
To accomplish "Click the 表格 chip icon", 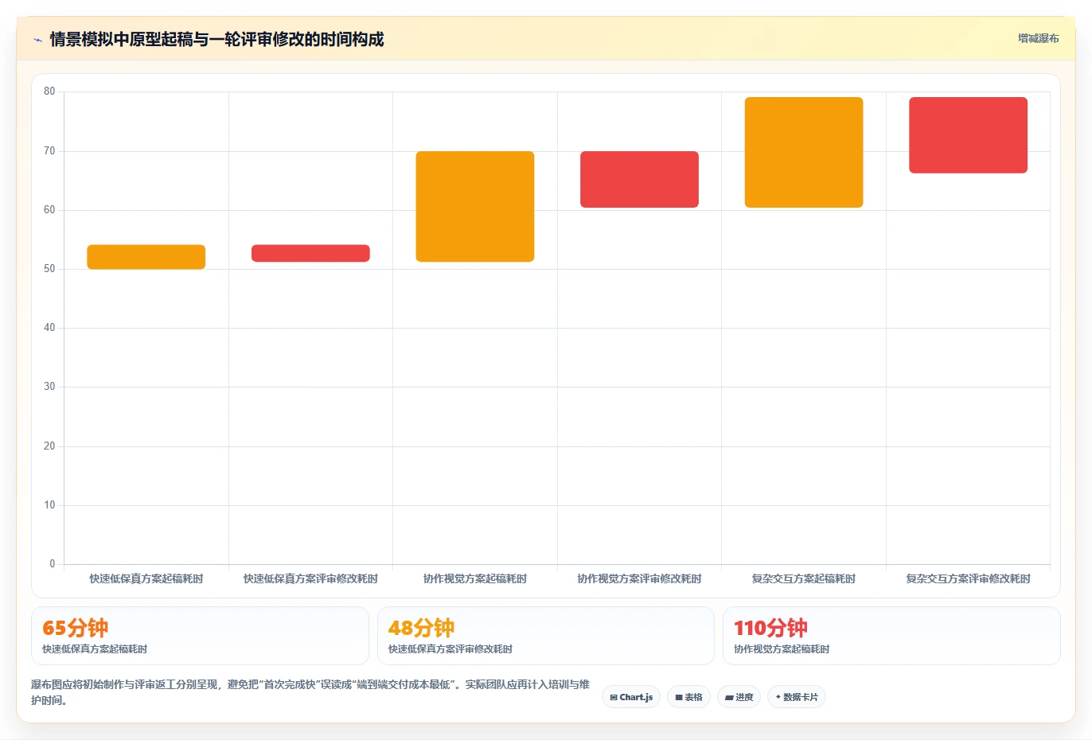I will tap(679, 698).
